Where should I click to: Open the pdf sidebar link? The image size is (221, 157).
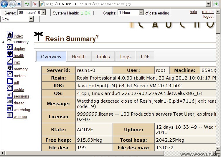16,82
